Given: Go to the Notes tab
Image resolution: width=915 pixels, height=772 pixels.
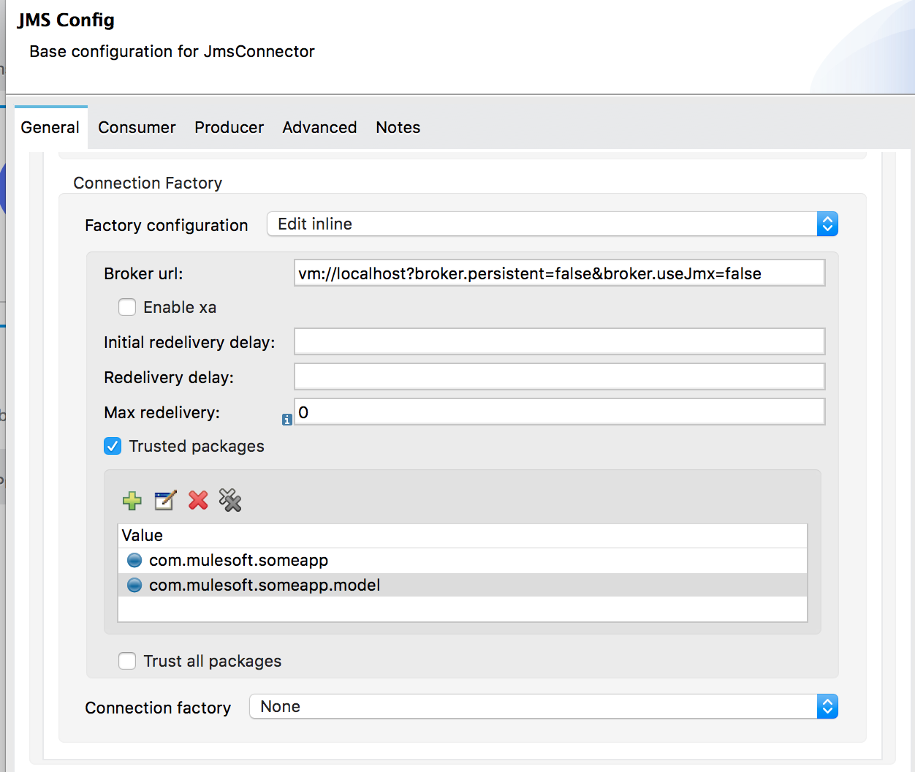Looking at the screenshot, I should 398,128.
